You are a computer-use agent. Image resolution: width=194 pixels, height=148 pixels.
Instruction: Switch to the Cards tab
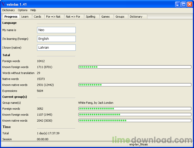pyautogui.click(x=38, y=17)
